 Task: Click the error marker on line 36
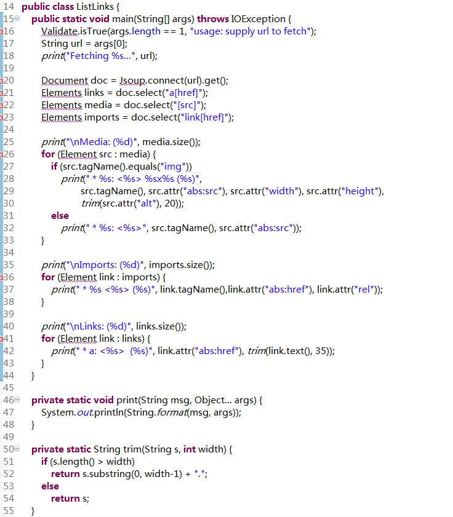[1, 278]
